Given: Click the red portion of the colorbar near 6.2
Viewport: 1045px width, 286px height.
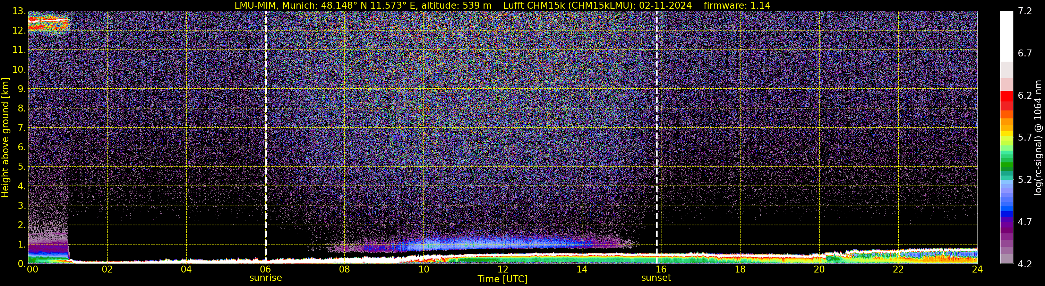Looking at the screenshot, I should click(x=1007, y=100).
